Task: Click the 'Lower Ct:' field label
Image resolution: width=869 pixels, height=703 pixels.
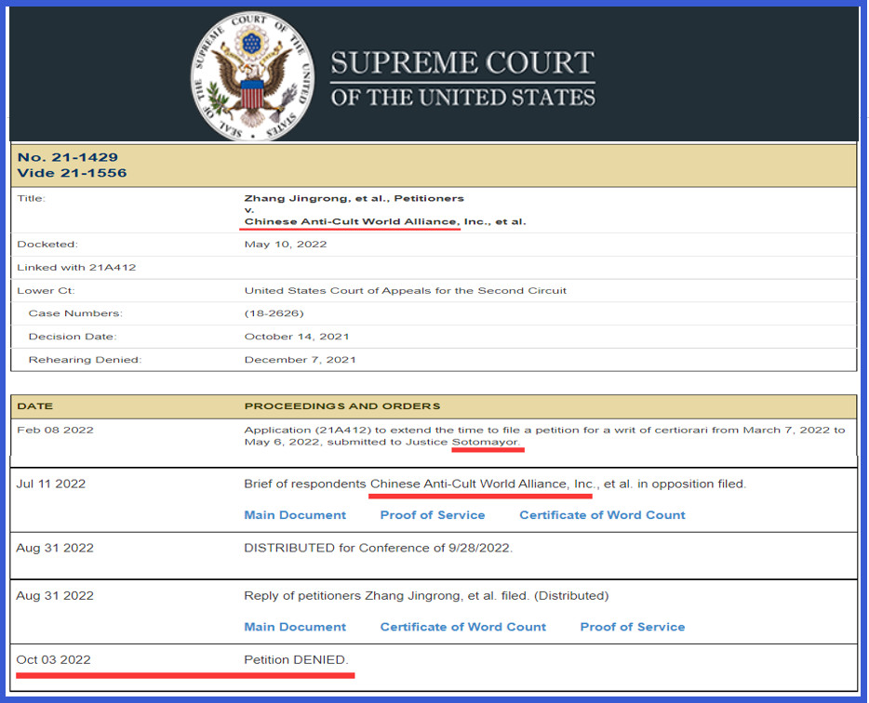Action: [x=46, y=291]
